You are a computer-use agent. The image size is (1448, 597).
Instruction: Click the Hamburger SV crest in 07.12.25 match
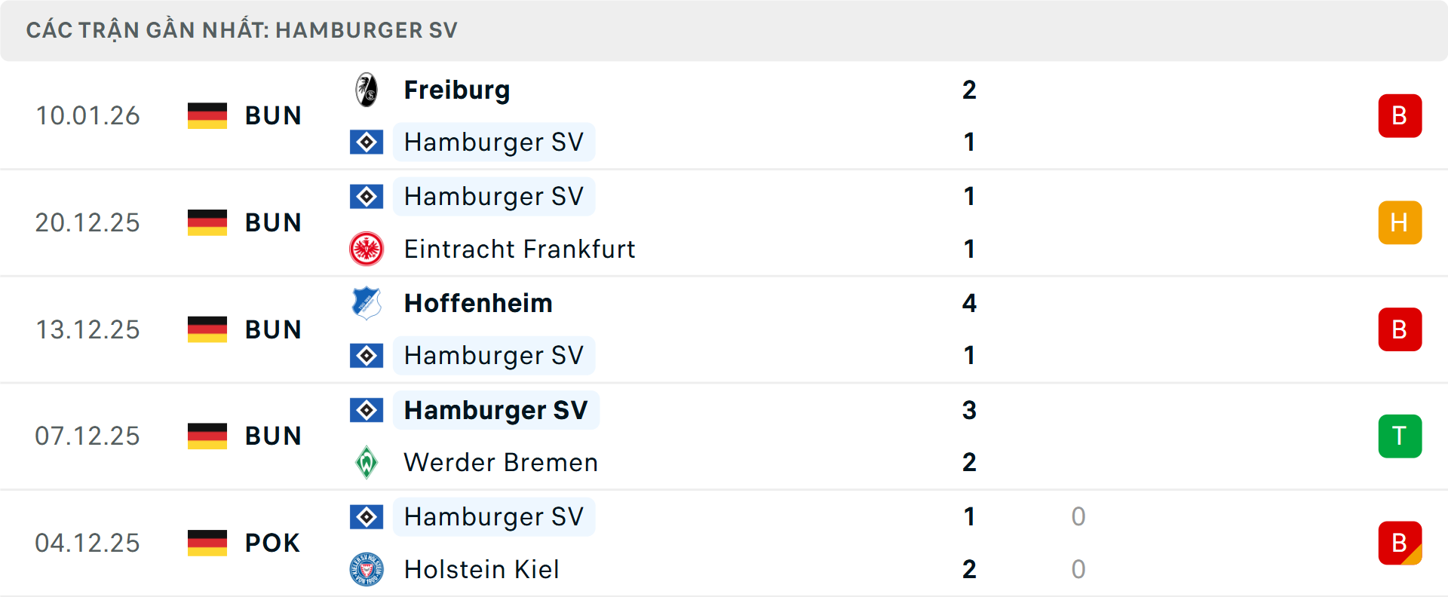click(367, 410)
